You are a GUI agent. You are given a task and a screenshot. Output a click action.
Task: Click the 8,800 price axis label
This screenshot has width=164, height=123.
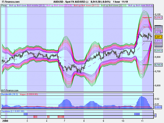158,57
